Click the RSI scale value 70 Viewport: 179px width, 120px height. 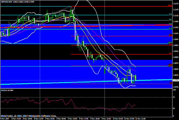tap(174, 97)
